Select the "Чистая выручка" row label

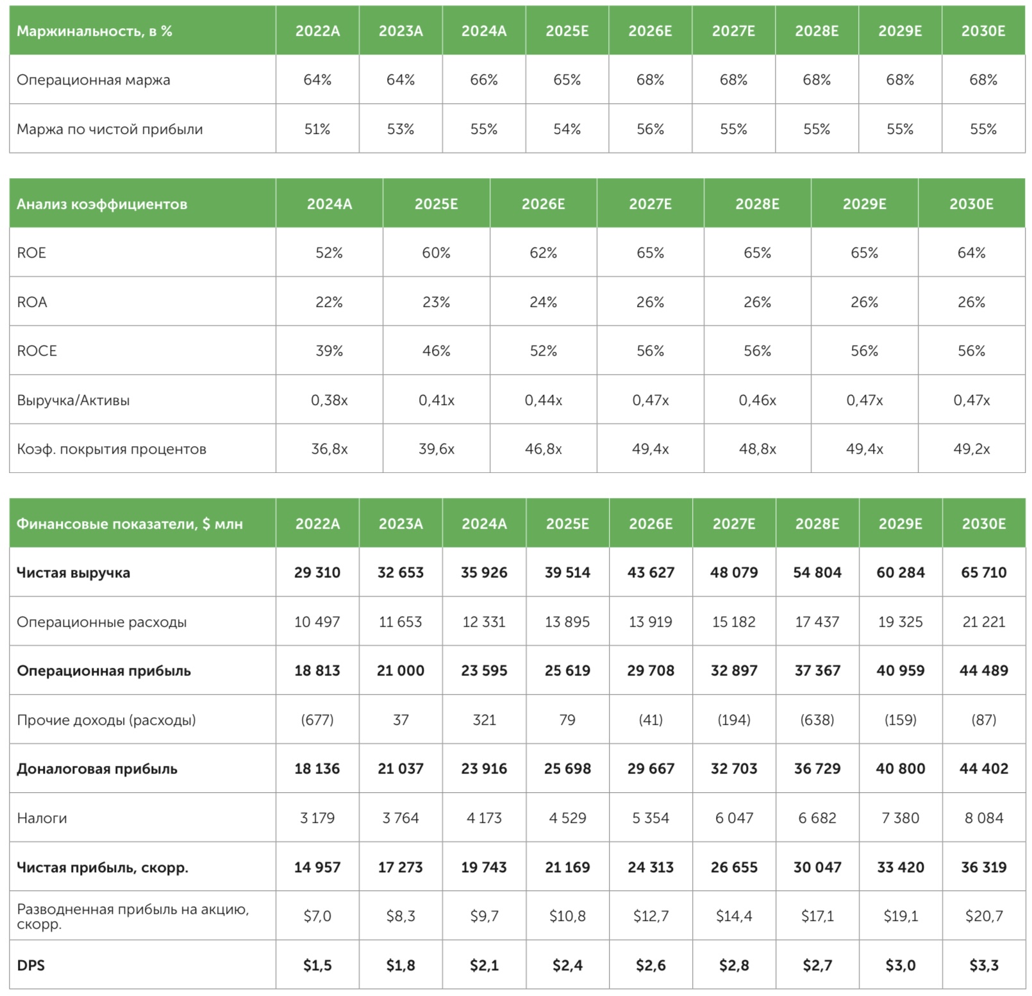tap(73, 573)
